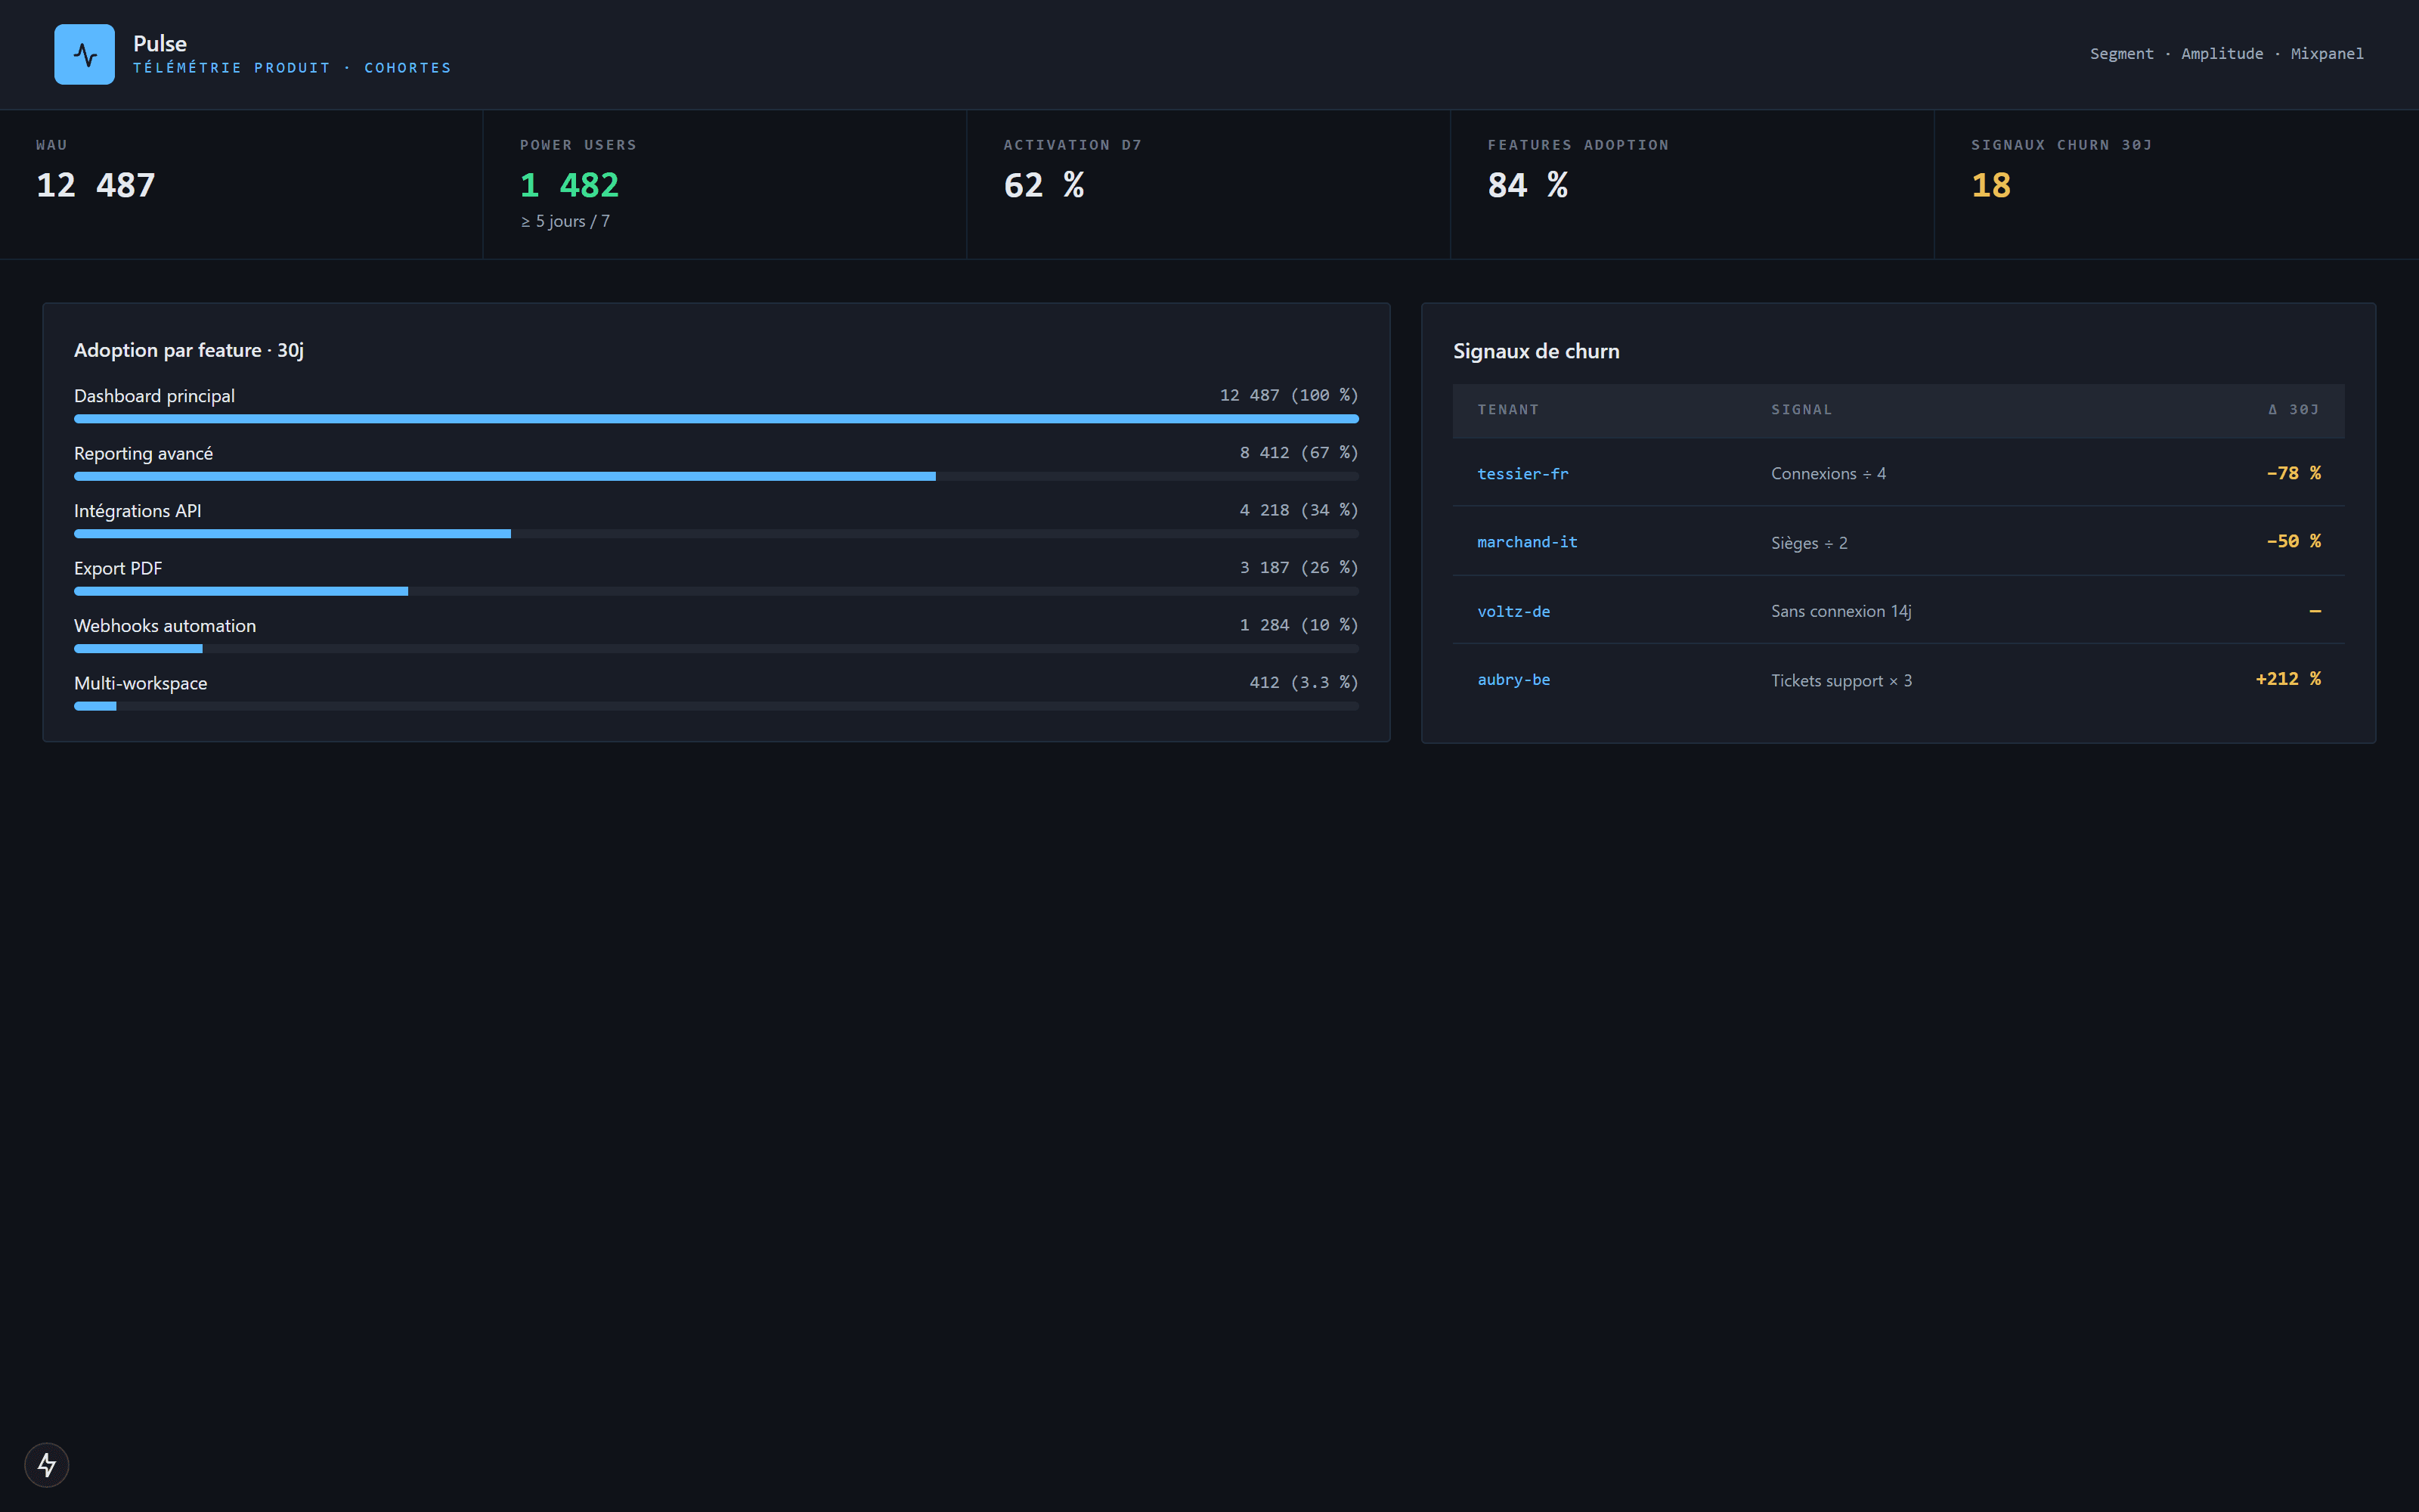The width and height of the screenshot is (2419, 1512).
Task: Select the Signaux Churn 30J value 18
Action: coord(1990,185)
